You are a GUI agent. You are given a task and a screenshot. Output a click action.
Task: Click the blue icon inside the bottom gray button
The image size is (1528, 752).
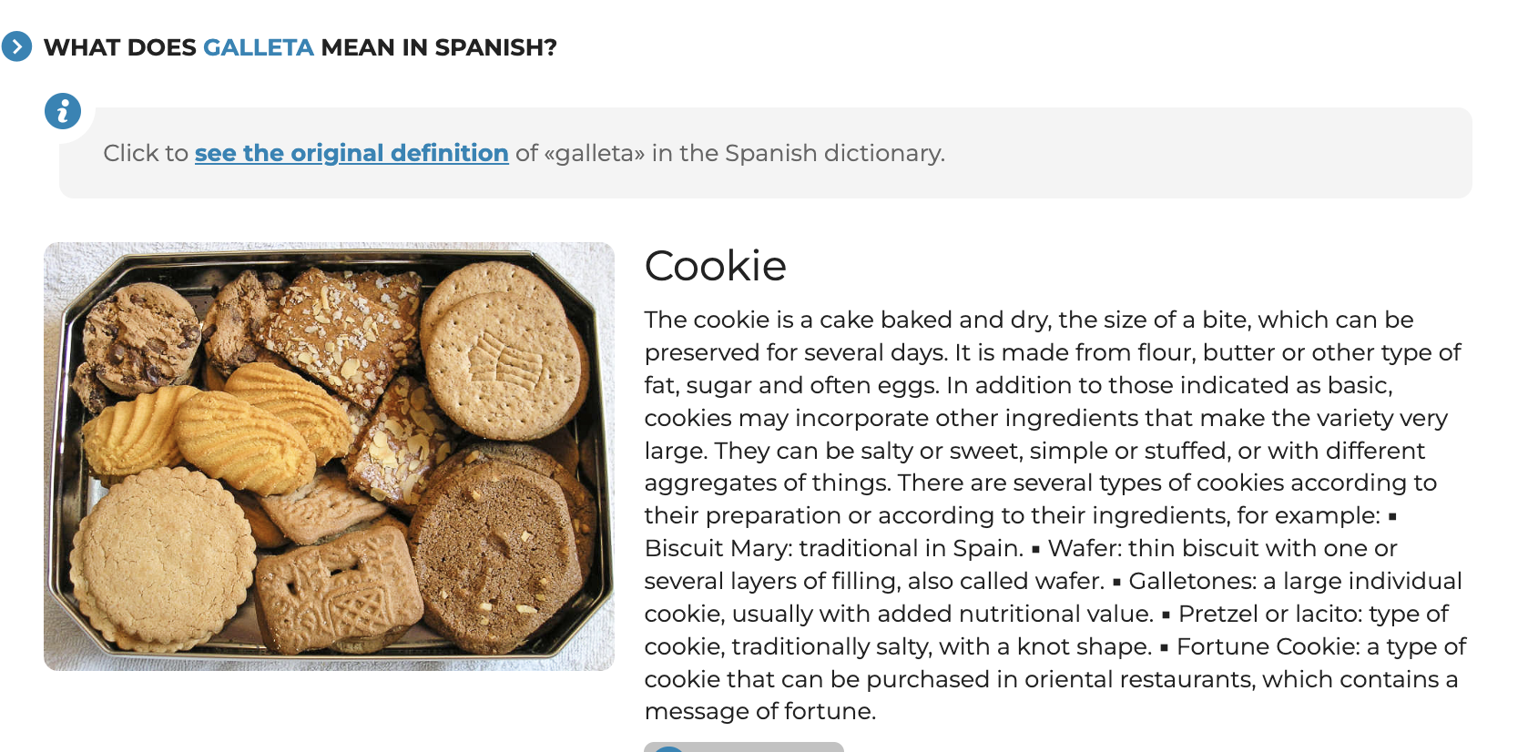coord(669,748)
